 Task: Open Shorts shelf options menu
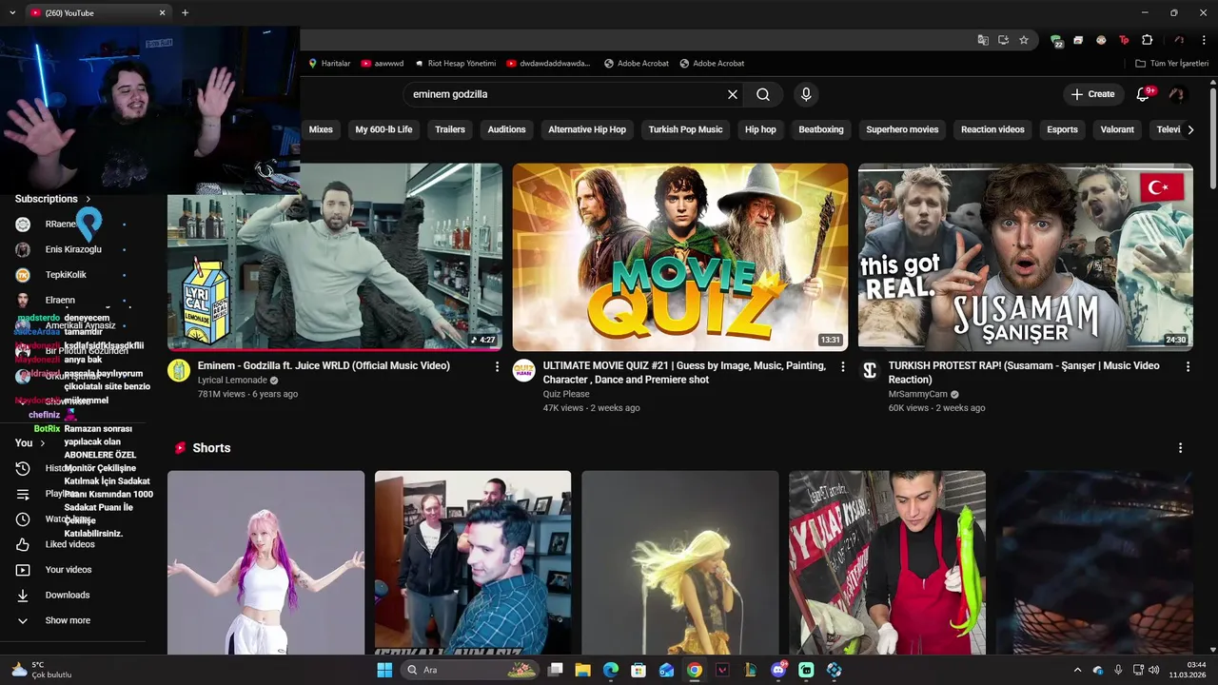coord(1181,448)
